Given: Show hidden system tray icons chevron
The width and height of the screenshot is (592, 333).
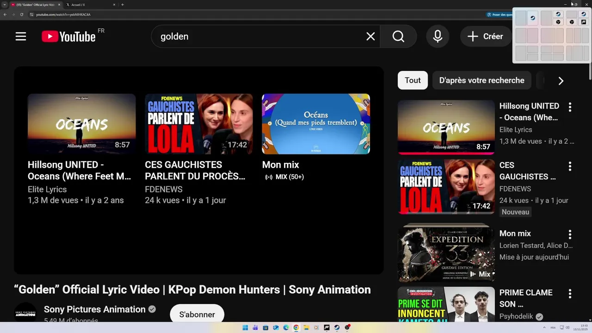Looking at the screenshot, I should [x=544, y=327].
